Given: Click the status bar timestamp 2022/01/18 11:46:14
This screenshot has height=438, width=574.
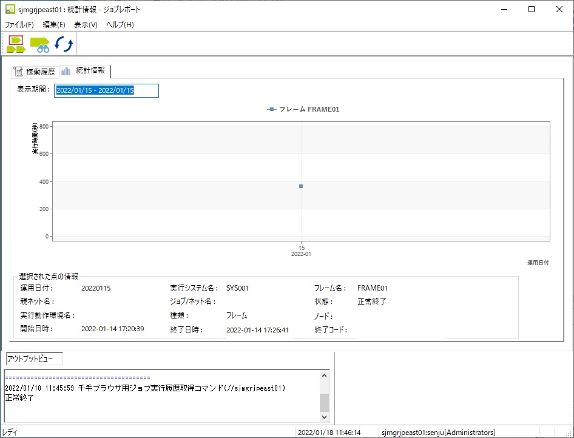Looking at the screenshot, I should tap(329, 433).
